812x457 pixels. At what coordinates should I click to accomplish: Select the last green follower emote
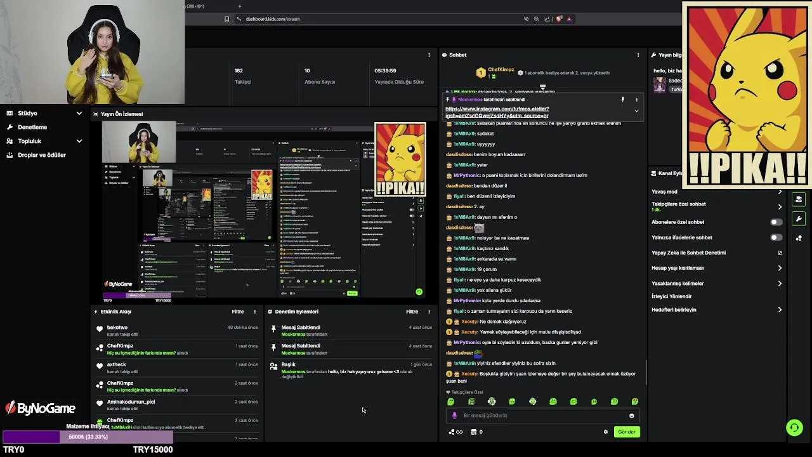(634, 402)
